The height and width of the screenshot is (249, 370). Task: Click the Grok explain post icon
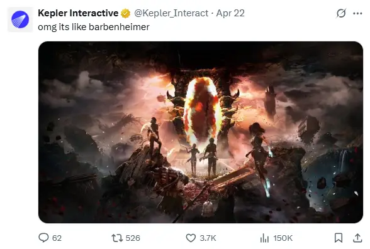[341, 13]
